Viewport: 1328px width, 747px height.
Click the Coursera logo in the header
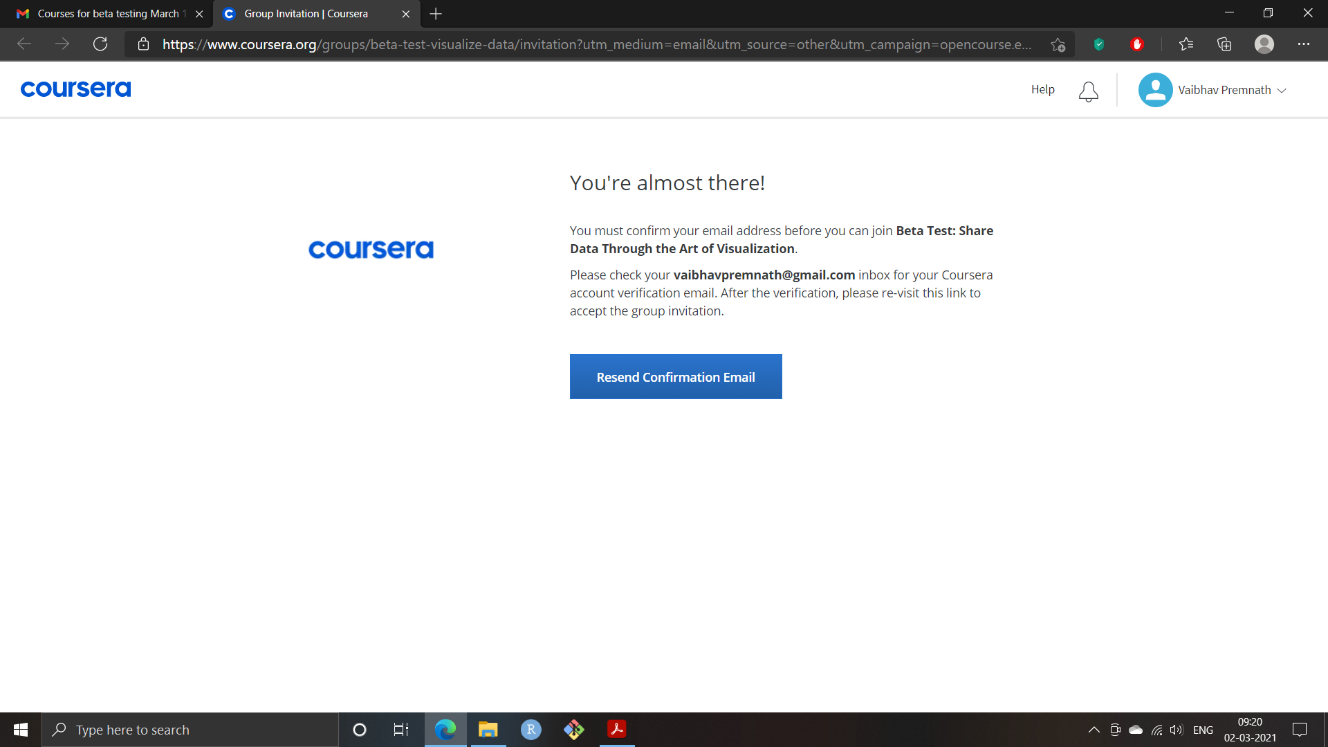(x=75, y=89)
